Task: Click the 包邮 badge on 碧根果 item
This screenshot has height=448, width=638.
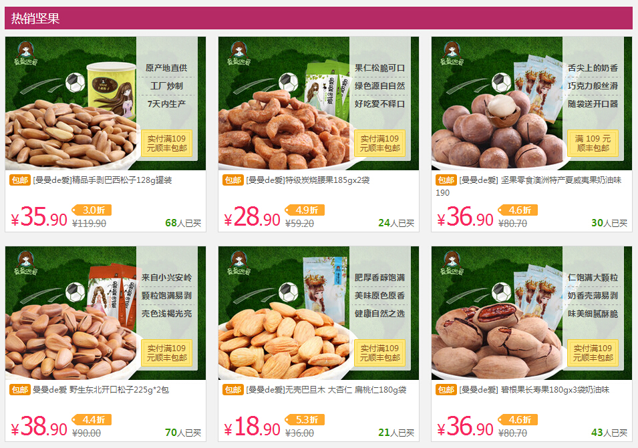Action: pyautogui.click(x=446, y=390)
